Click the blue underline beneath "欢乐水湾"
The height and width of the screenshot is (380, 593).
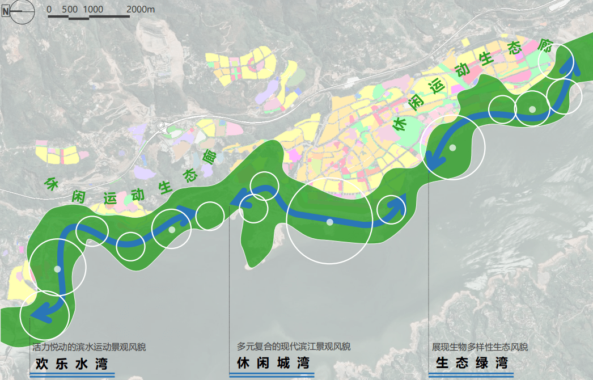[72, 374]
